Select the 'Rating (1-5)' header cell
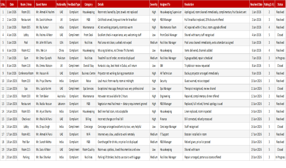Viewport: 286px width, 168px height. pyautogui.click(x=269, y=4)
